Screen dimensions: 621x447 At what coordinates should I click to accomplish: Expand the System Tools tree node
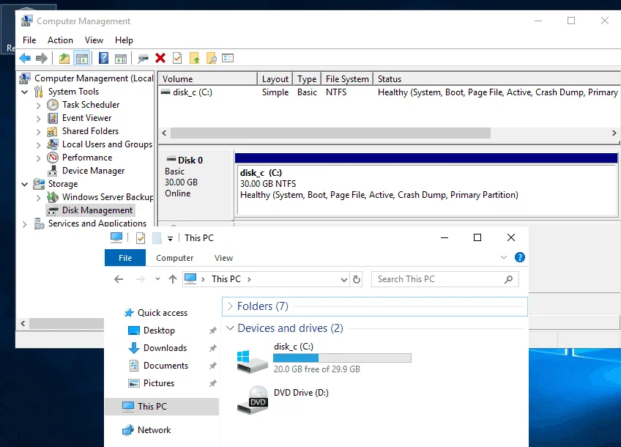point(25,91)
